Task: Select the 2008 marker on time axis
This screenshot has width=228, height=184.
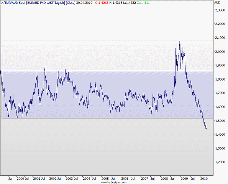Action: coord(164,179)
